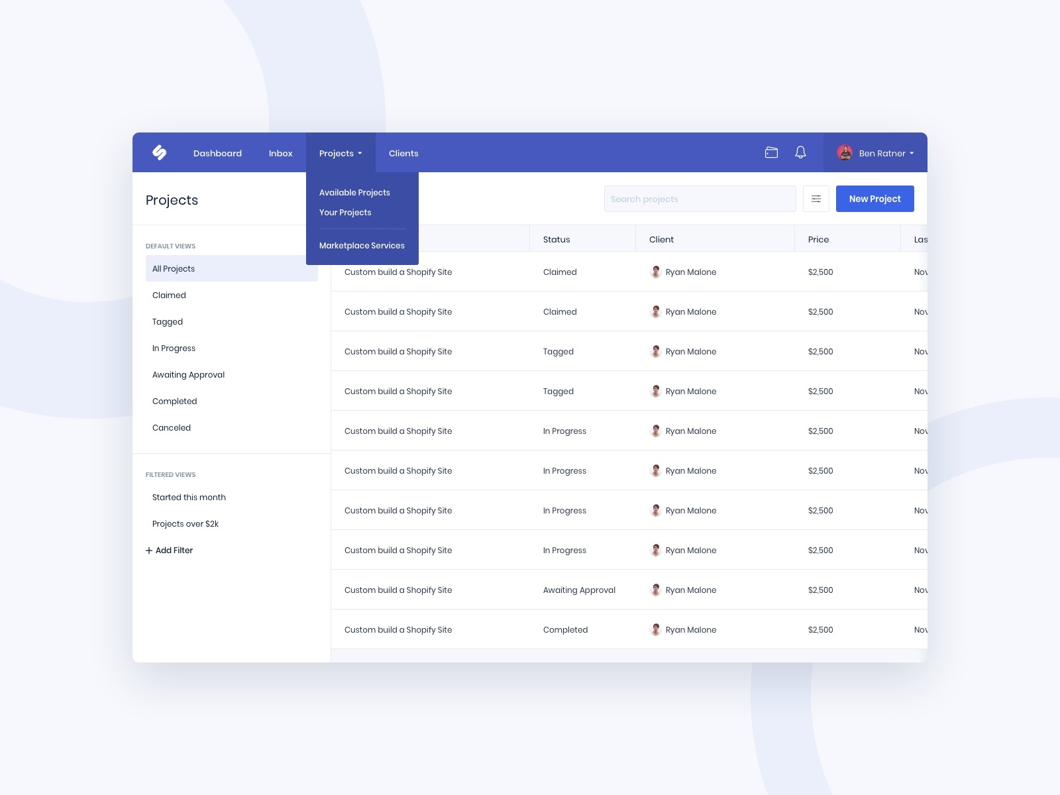Select the Completed view filter
Viewport: 1060px width, 795px height.
(174, 401)
